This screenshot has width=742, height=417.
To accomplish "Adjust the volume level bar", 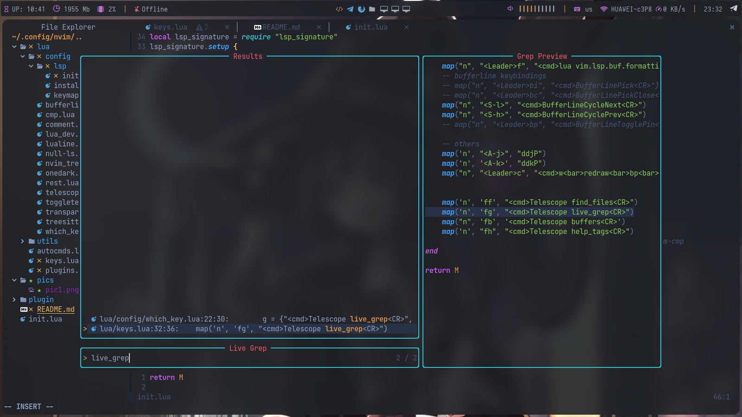I will click(x=537, y=9).
